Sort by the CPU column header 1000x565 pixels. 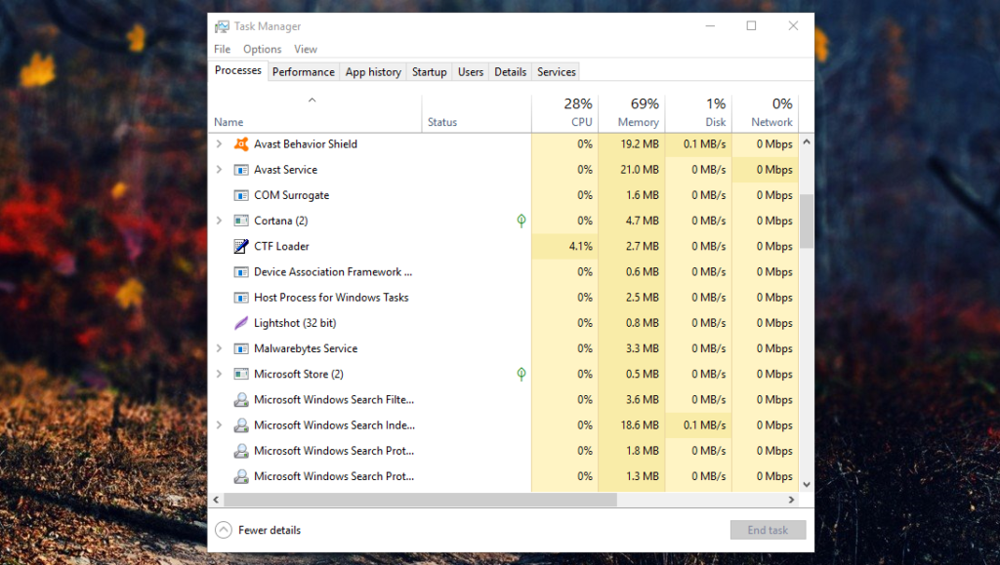click(x=564, y=113)
